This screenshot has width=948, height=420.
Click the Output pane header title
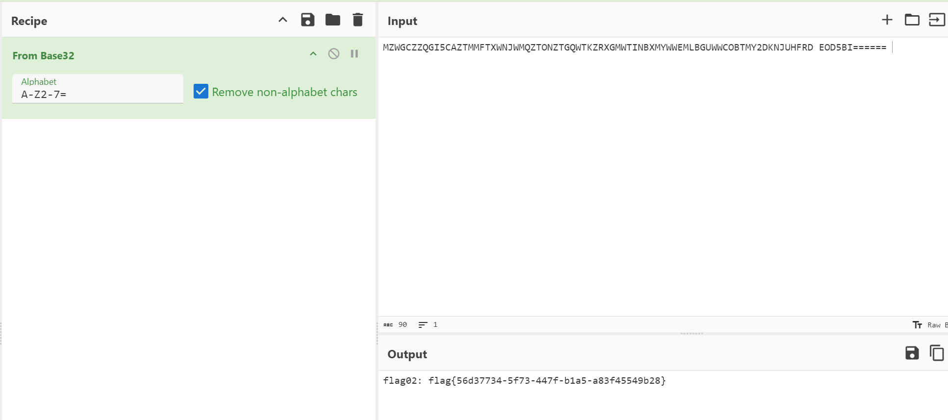tap(407, 354)
